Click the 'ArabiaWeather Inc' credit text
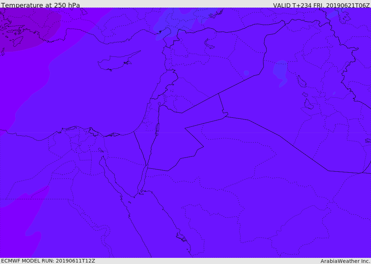The width and height of the screenshot is (371, 264). pos(346,261)
